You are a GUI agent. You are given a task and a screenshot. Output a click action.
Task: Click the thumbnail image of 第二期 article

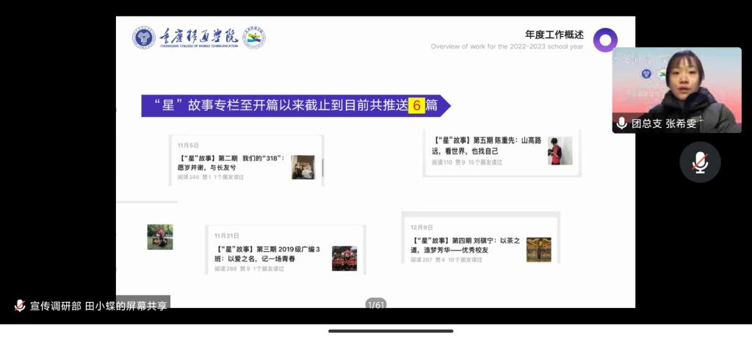click(303, 167)
